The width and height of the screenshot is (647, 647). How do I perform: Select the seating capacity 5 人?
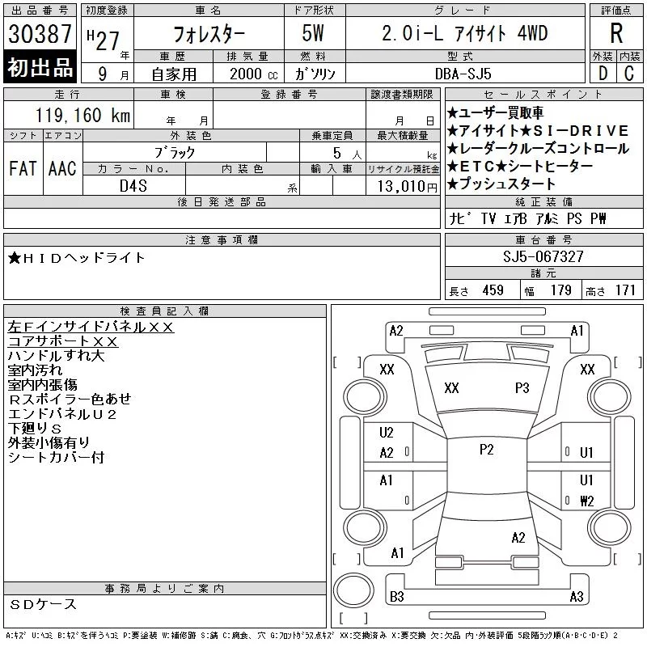tap(347, 154)
